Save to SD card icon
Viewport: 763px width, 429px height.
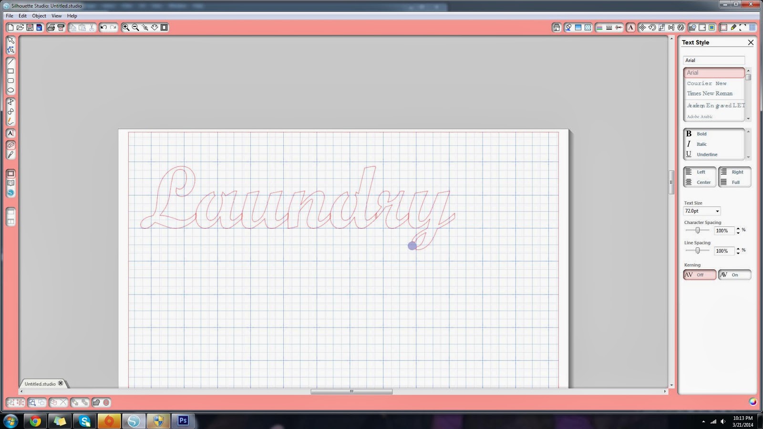point(39,28)
